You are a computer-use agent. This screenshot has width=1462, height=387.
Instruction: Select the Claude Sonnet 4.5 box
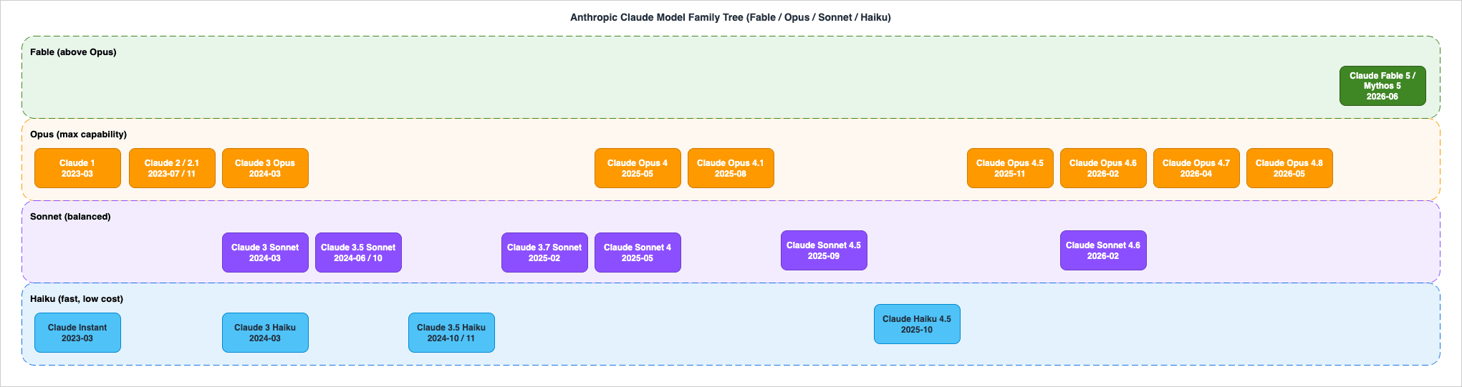(x=824, y=250)
